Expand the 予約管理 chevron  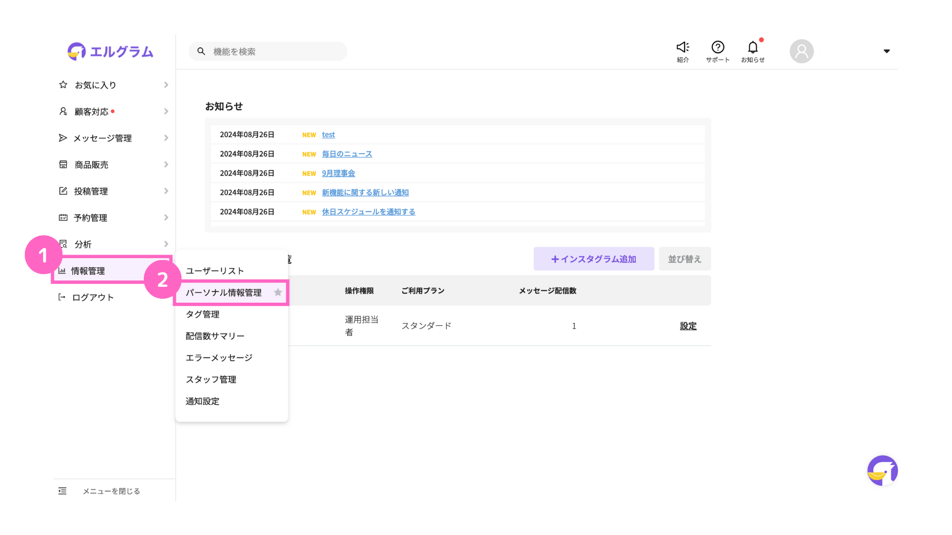point(166,217)
